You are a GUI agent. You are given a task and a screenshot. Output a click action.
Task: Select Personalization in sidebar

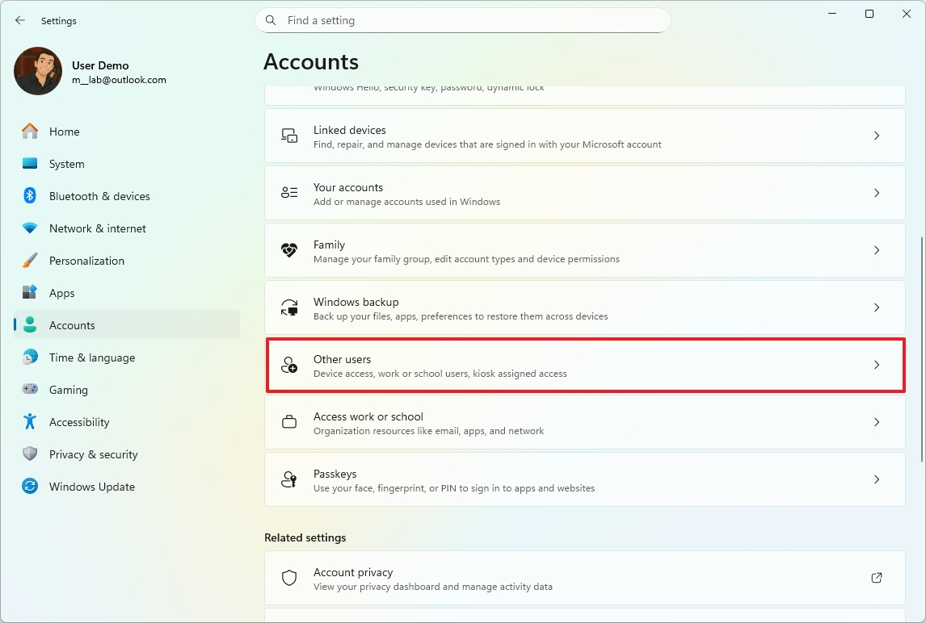[127, 260]
